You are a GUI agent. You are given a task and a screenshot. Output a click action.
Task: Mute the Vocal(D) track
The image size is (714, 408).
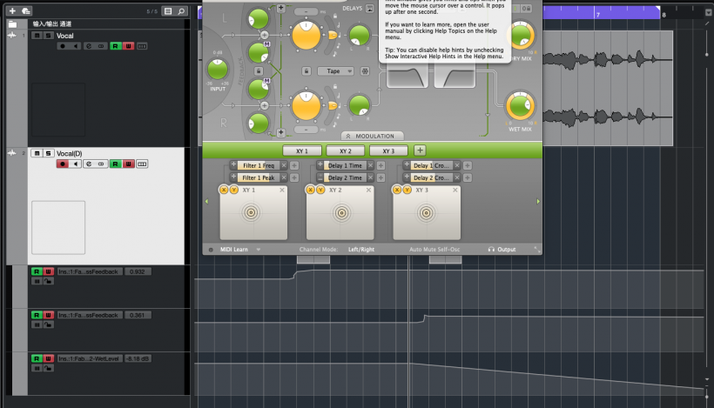37,153
